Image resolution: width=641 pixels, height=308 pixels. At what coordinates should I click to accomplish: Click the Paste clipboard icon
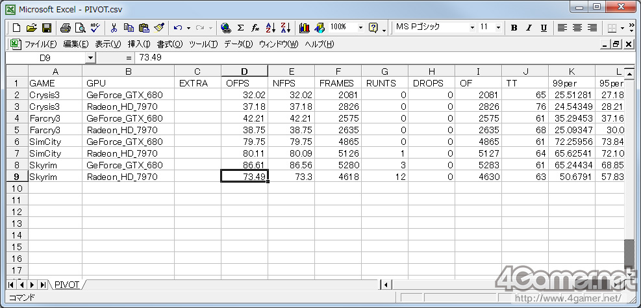pos(144,28)
